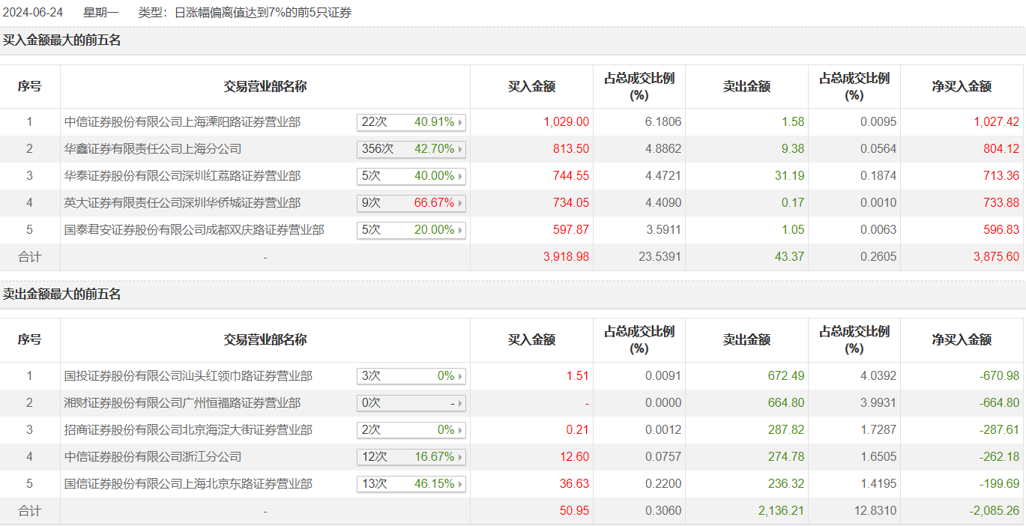
Task: Open 英大证券有限责任公司深圳华侨城证券营业部 link
Action: pos(183,203)
